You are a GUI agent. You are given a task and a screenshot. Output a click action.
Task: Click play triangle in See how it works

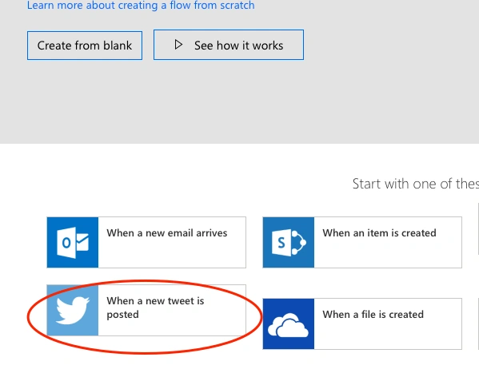(x=178, y=45)
